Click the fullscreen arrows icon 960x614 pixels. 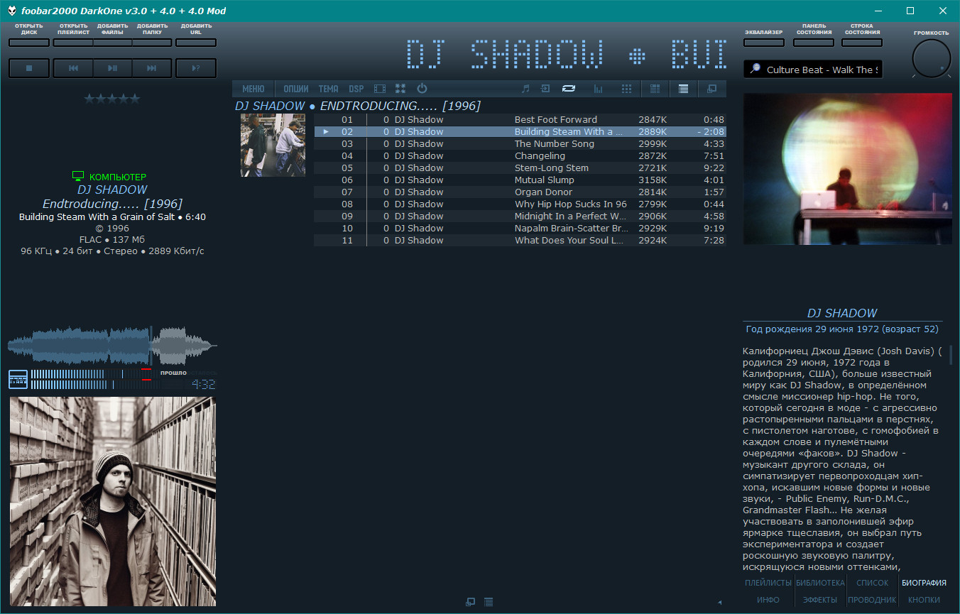tap(400, 89)
